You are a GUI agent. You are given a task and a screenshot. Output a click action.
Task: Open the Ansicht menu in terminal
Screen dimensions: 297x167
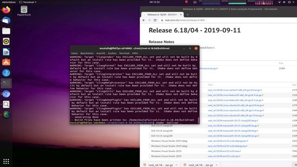pos(101,53)
